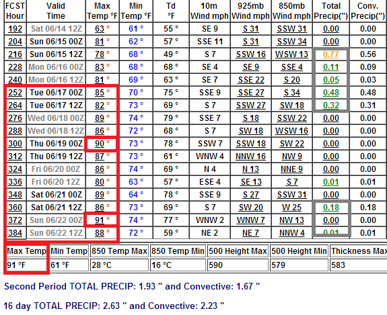Open the 63° max temp at hour 192
This screenshot has width=387, height=315.
click(100, 29)
